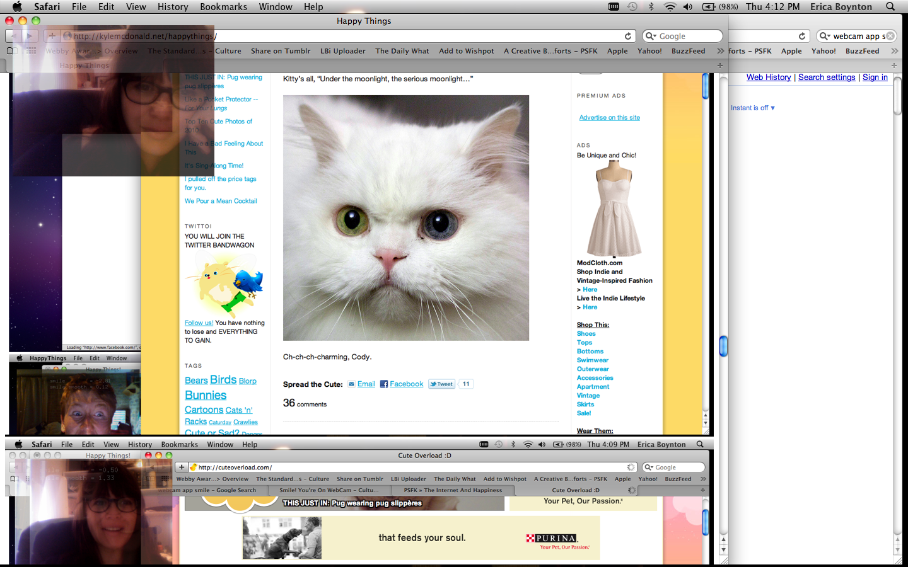Image resolution: width=908 pixels, height=567 pixels.
Task: Go back in the Happy Things window
Action: tap(13, 36)
